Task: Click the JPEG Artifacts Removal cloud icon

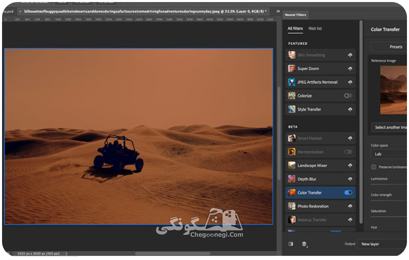Action: 350,82
